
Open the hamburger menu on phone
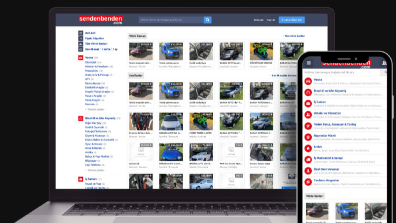pyautogui.click(x=309, y=62)
